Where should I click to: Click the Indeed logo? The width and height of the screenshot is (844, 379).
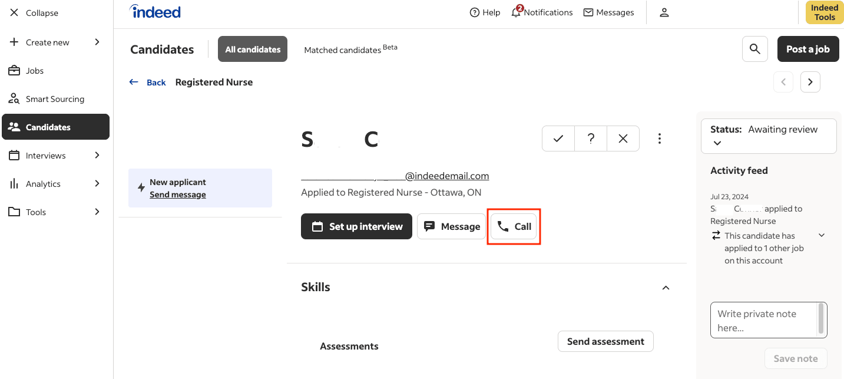click(155, 12)
